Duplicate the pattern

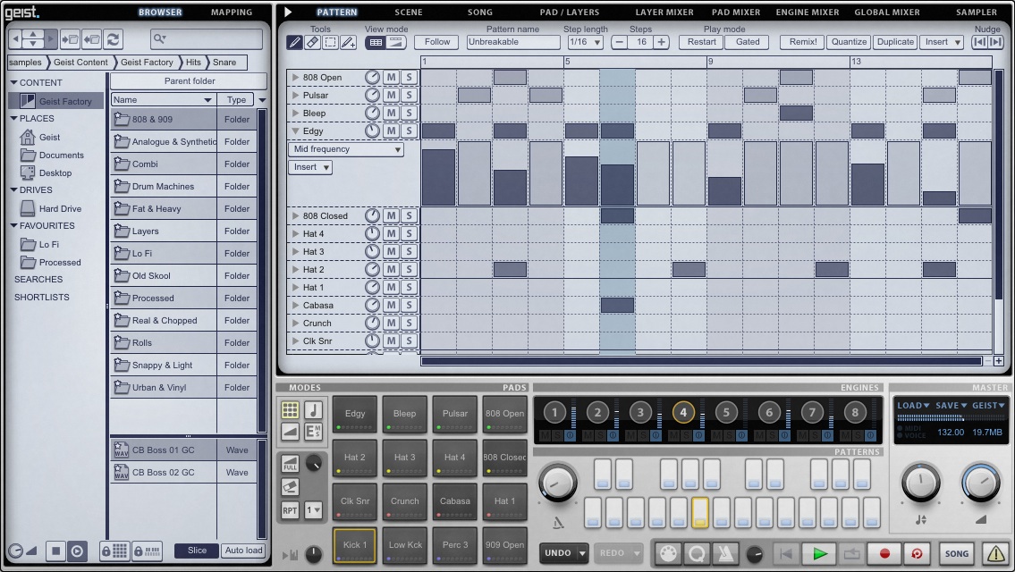tap(895, 42)
